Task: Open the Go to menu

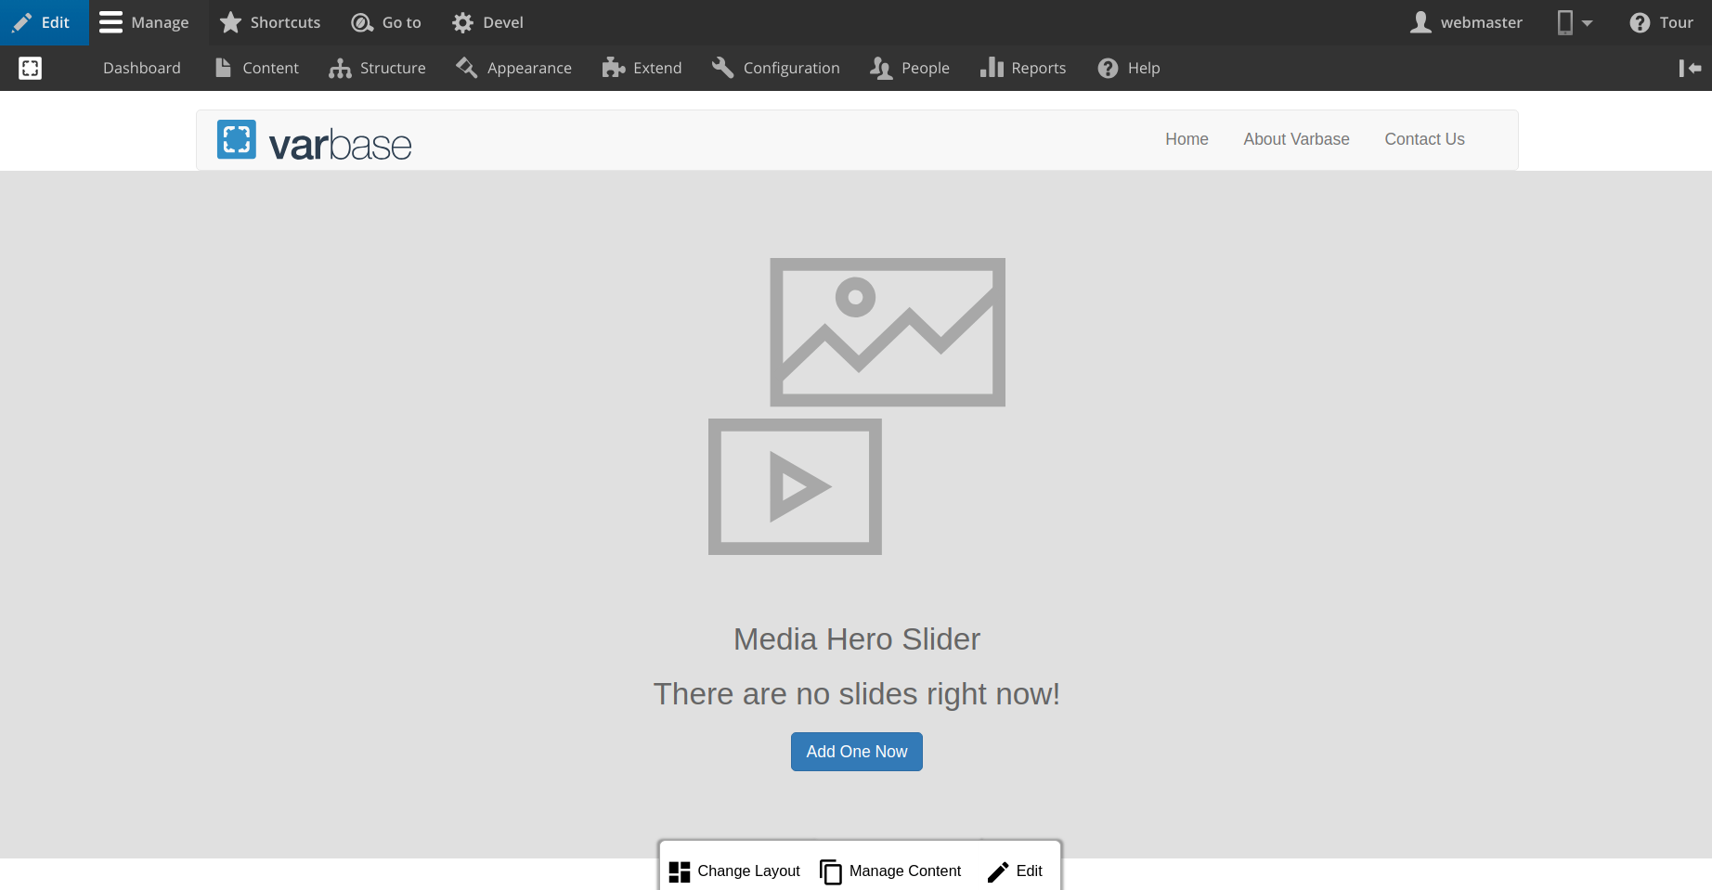Action: click(x=386, y=22)
